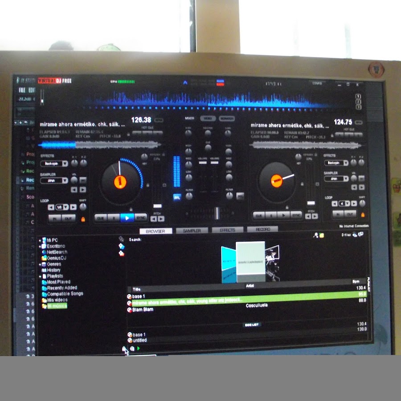Click SYNC button on the right deck
The width and height of the screenshot is (401, 401).
296,216
